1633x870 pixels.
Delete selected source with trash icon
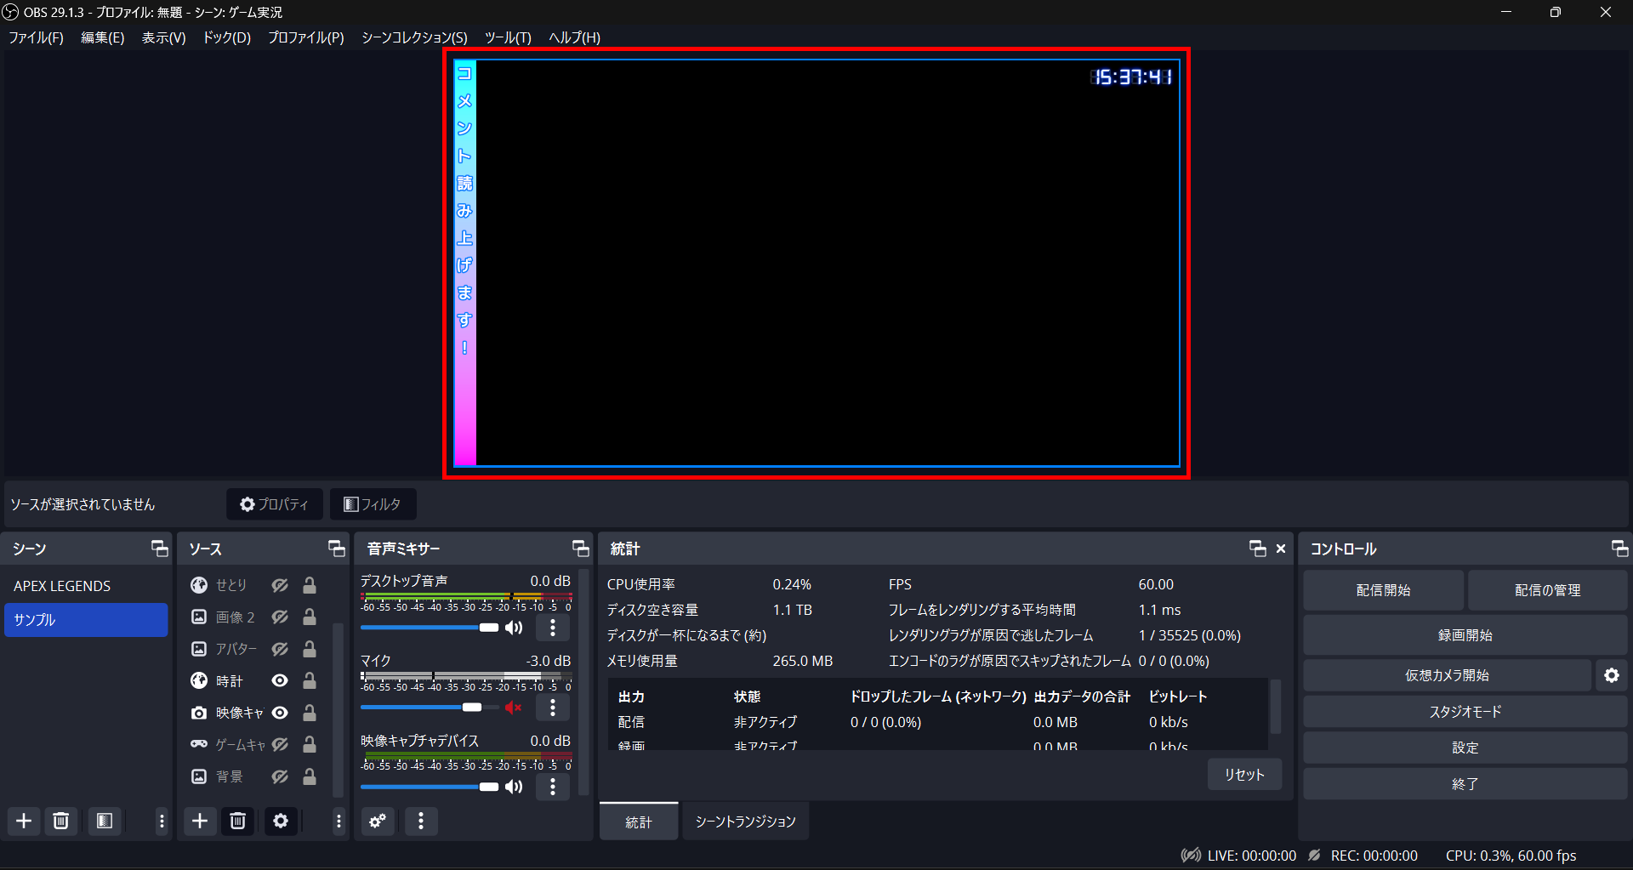[238, 821]
